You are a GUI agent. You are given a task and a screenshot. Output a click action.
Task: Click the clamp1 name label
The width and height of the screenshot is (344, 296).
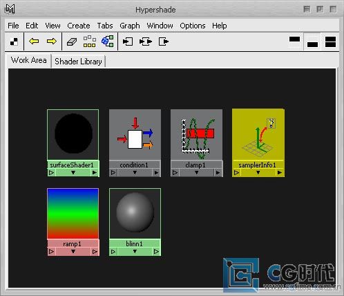(195, 165)
